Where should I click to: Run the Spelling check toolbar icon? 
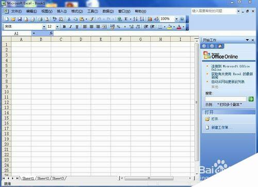click(55, 19)
